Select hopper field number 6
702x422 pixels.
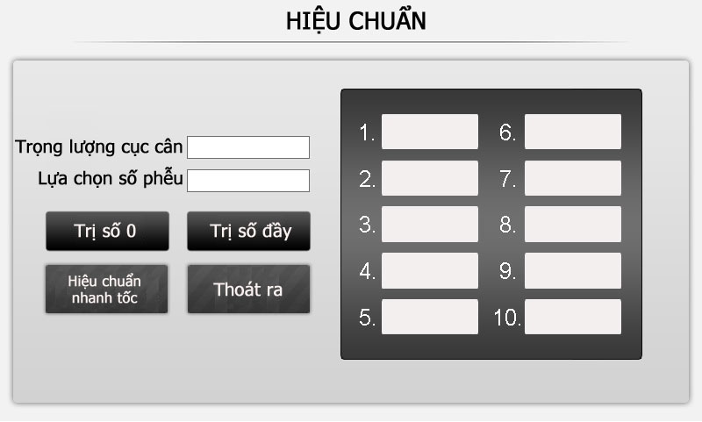click(x=573, y=132)
